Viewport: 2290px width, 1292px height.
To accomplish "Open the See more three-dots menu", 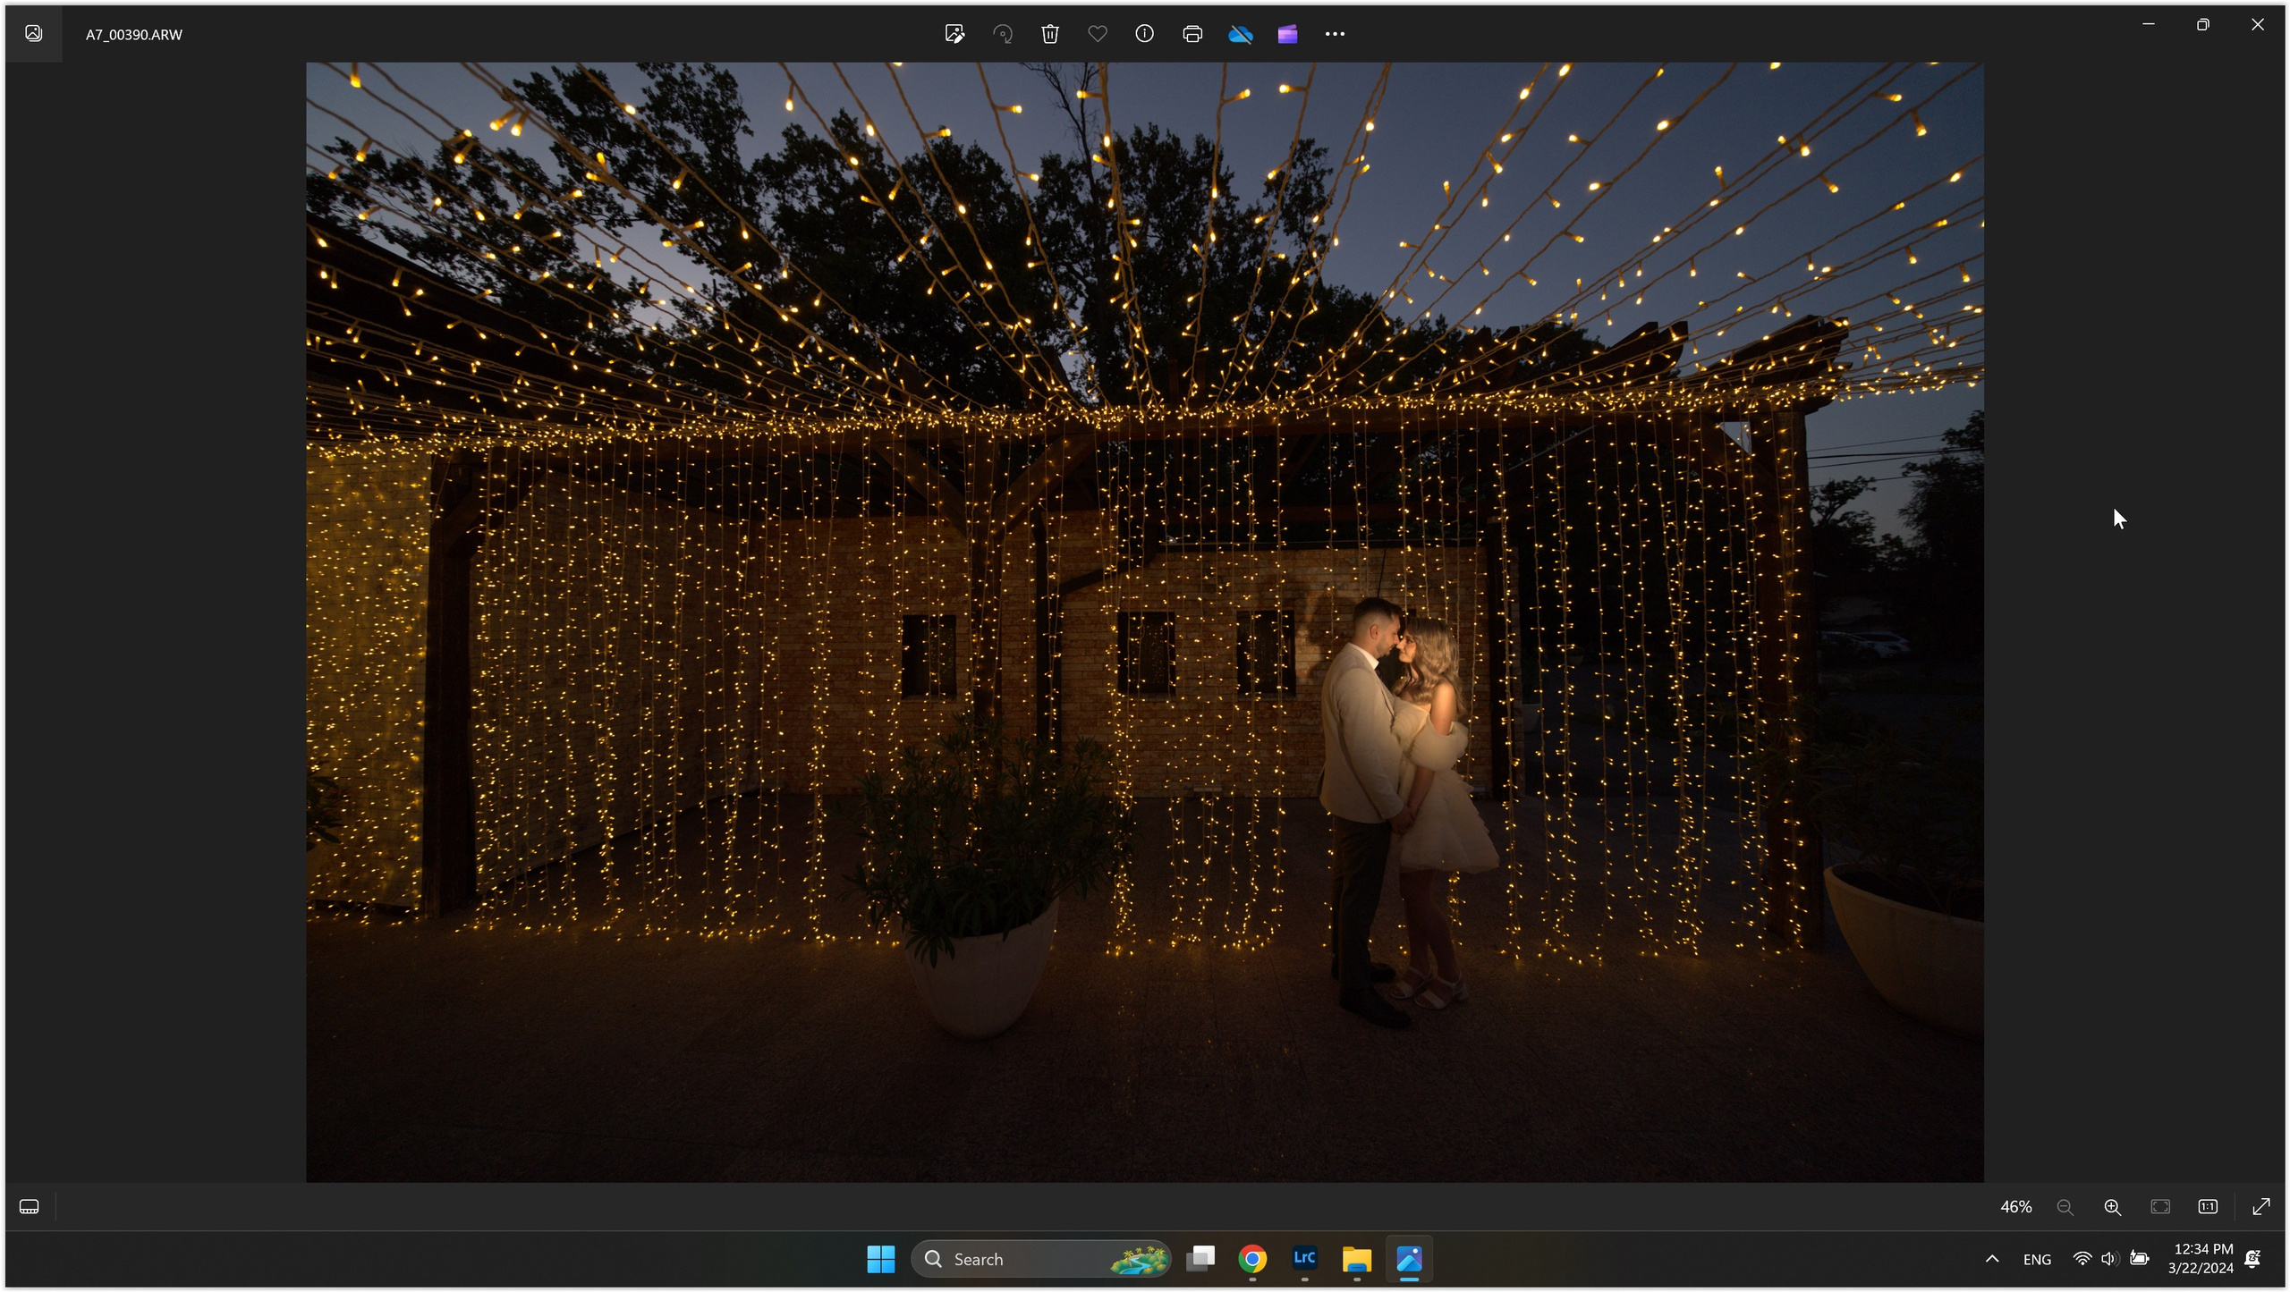I will coord(1335,34).
